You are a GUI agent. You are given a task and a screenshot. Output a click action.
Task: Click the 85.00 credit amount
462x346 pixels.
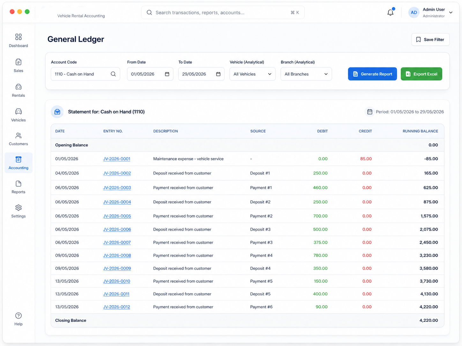(x=366, y=159)
